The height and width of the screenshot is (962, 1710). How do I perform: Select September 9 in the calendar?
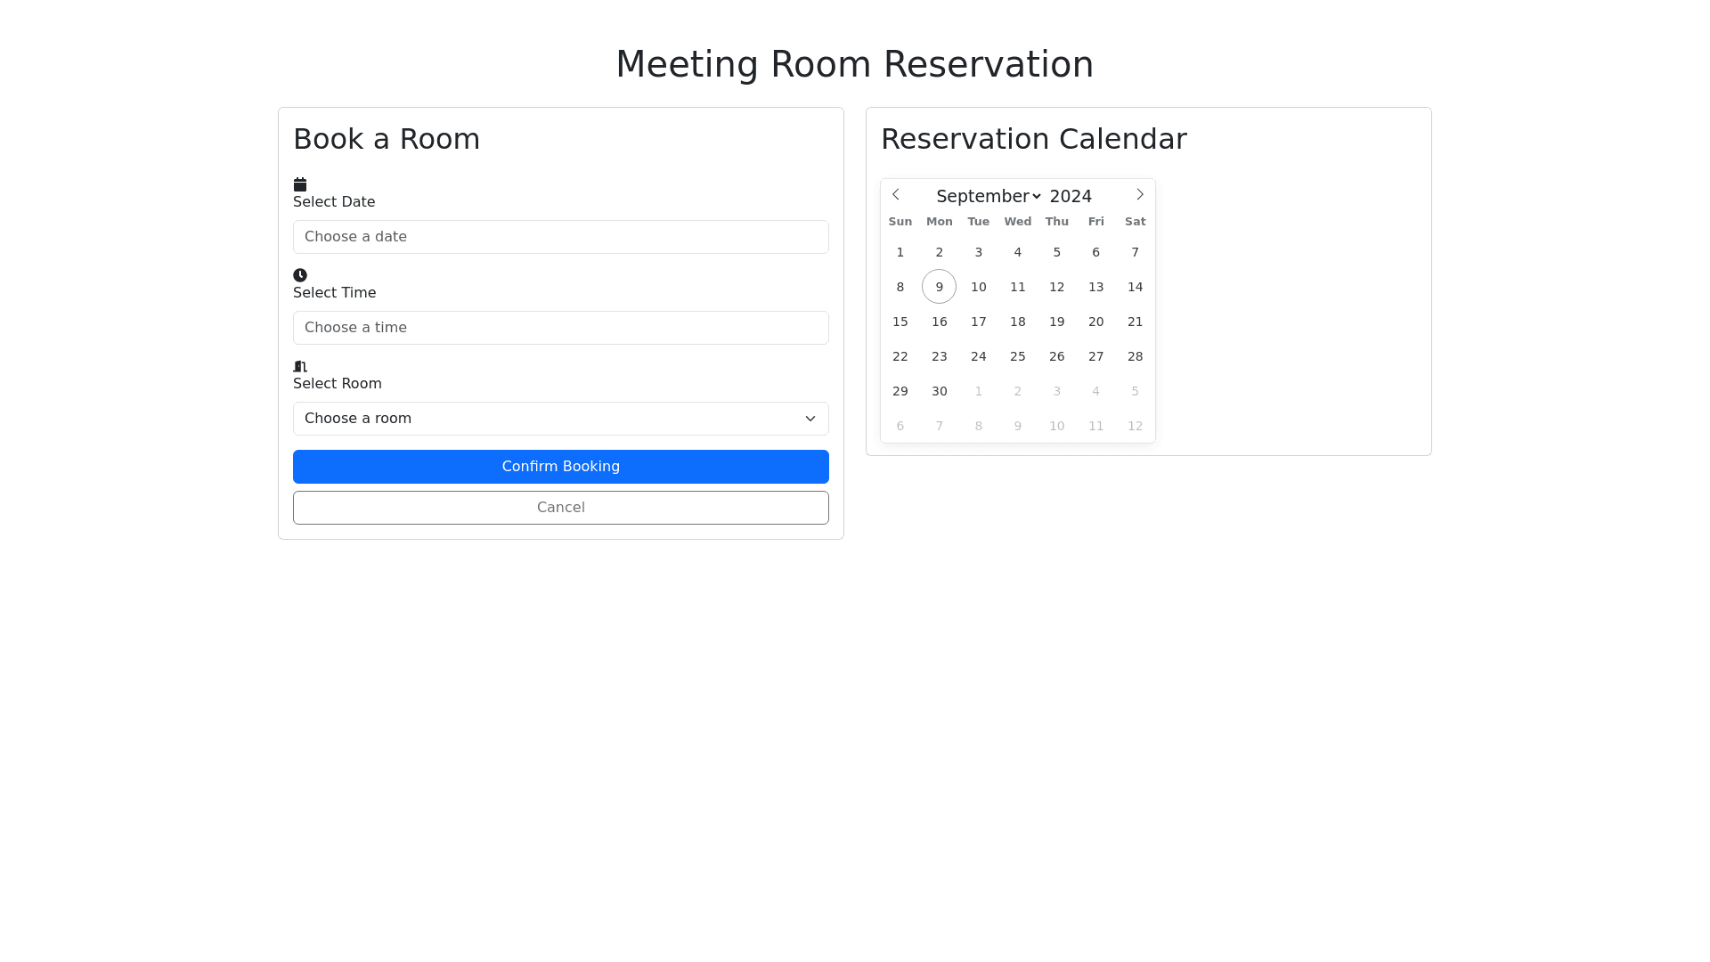click(x=939, y=287)
